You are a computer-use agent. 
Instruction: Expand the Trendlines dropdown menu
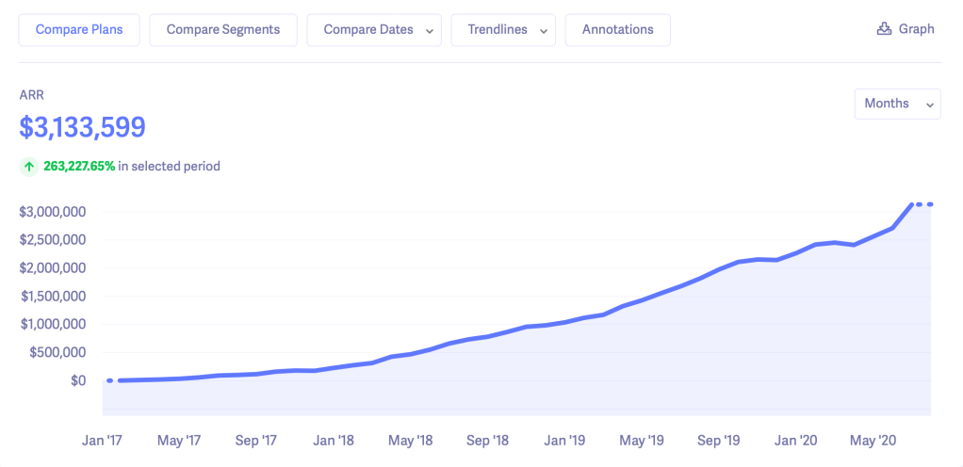(x=503, y=30)
